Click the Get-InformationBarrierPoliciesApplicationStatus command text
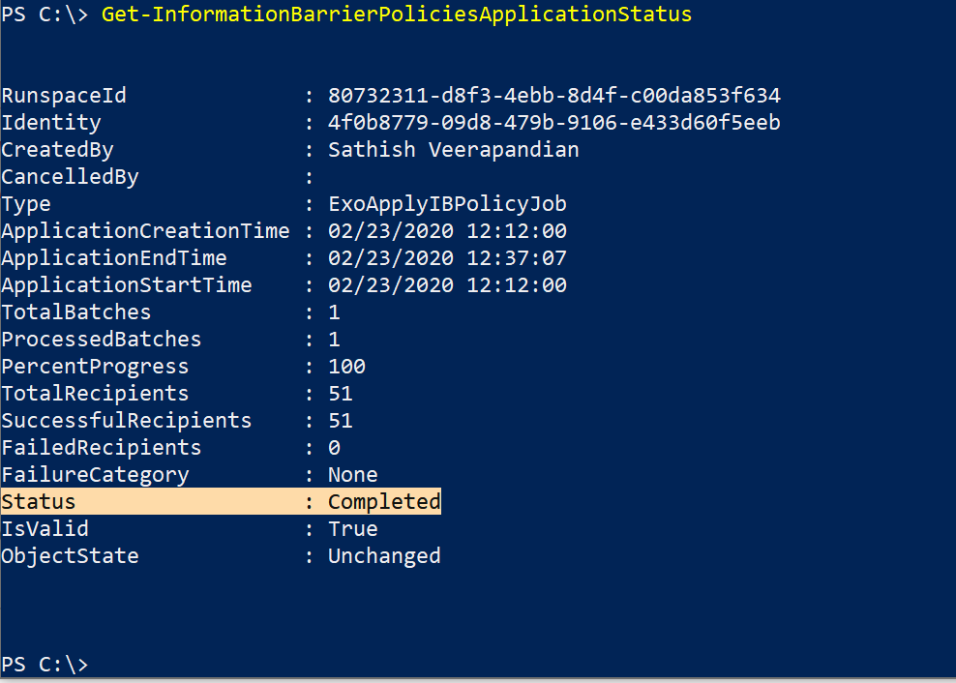 [396, 15]
